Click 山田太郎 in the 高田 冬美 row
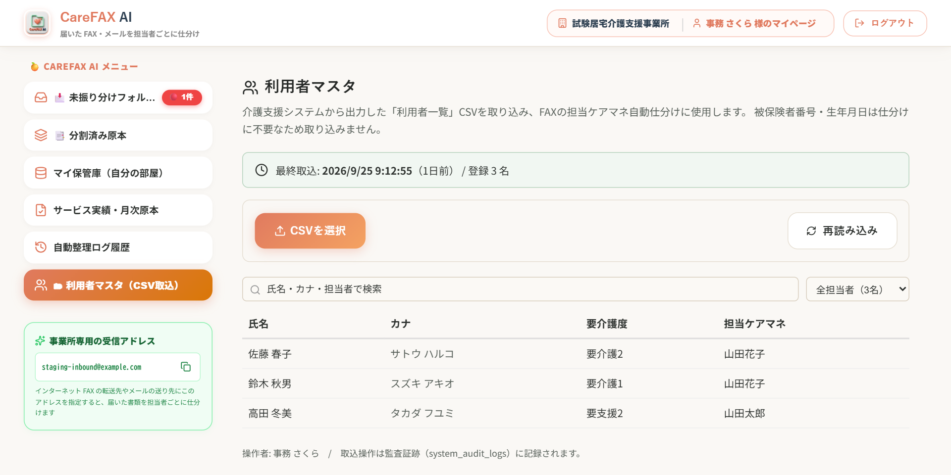Viewport: 951px width, 475px height. click(744, 413)
